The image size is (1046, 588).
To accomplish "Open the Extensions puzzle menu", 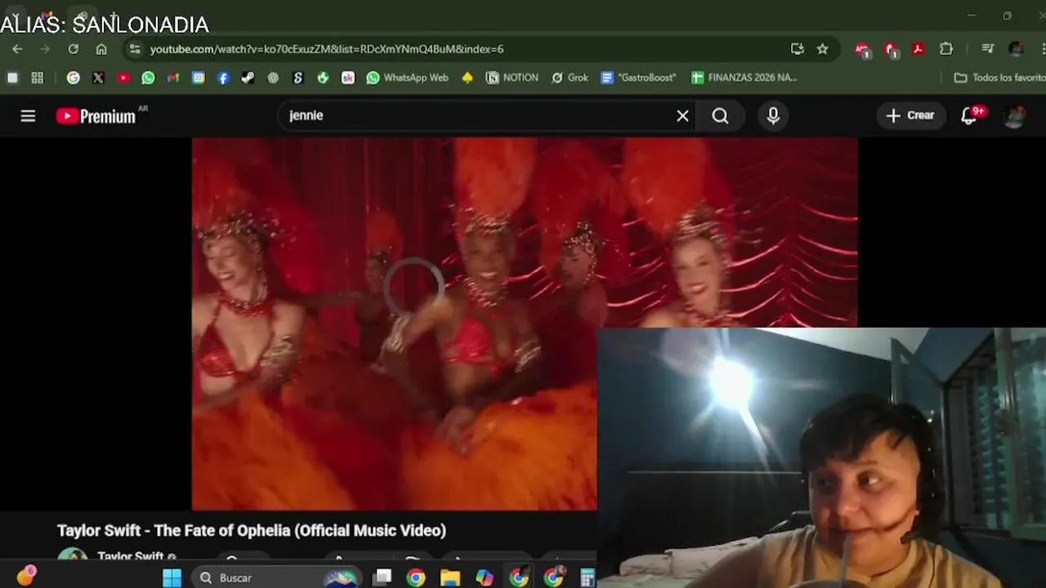I will pos(946,49).
